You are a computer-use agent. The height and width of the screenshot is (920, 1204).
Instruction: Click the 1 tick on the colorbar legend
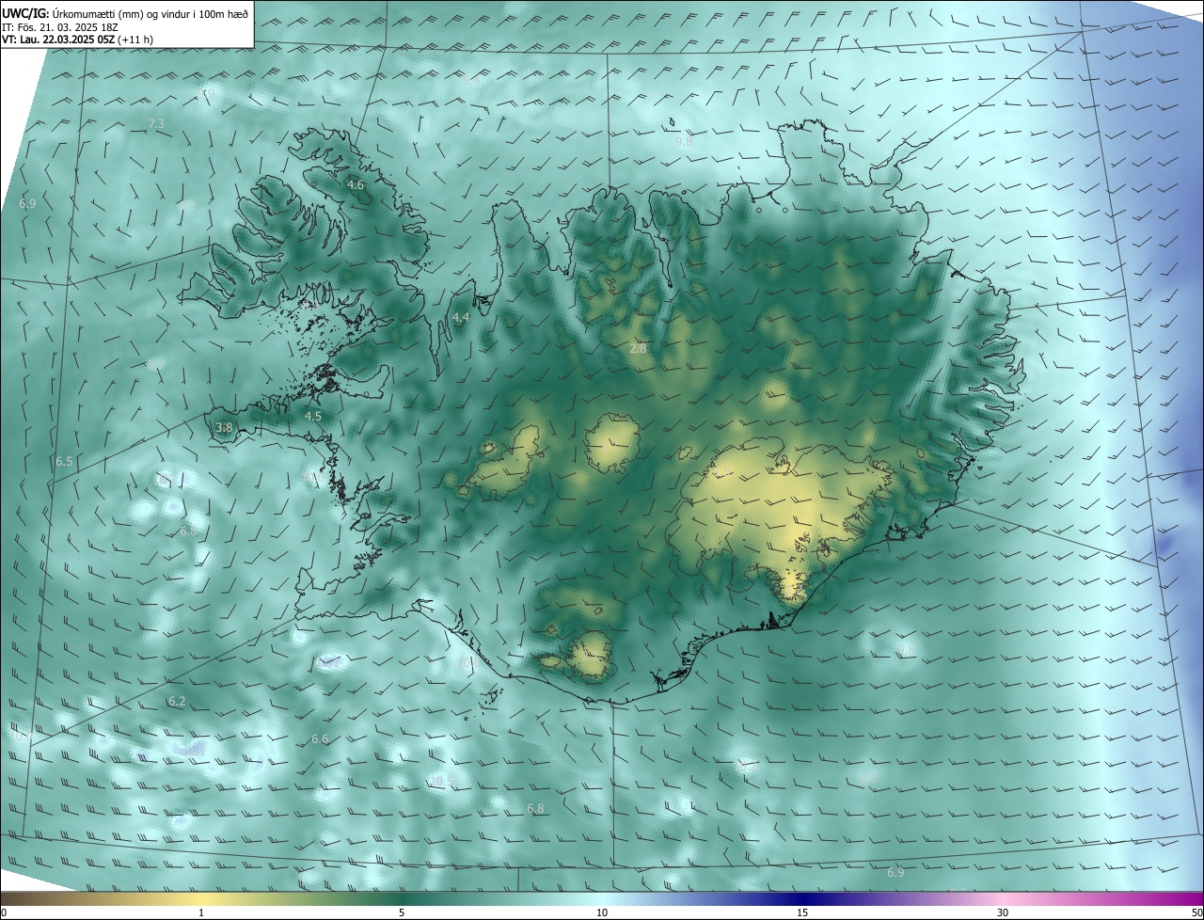(201, 912)
